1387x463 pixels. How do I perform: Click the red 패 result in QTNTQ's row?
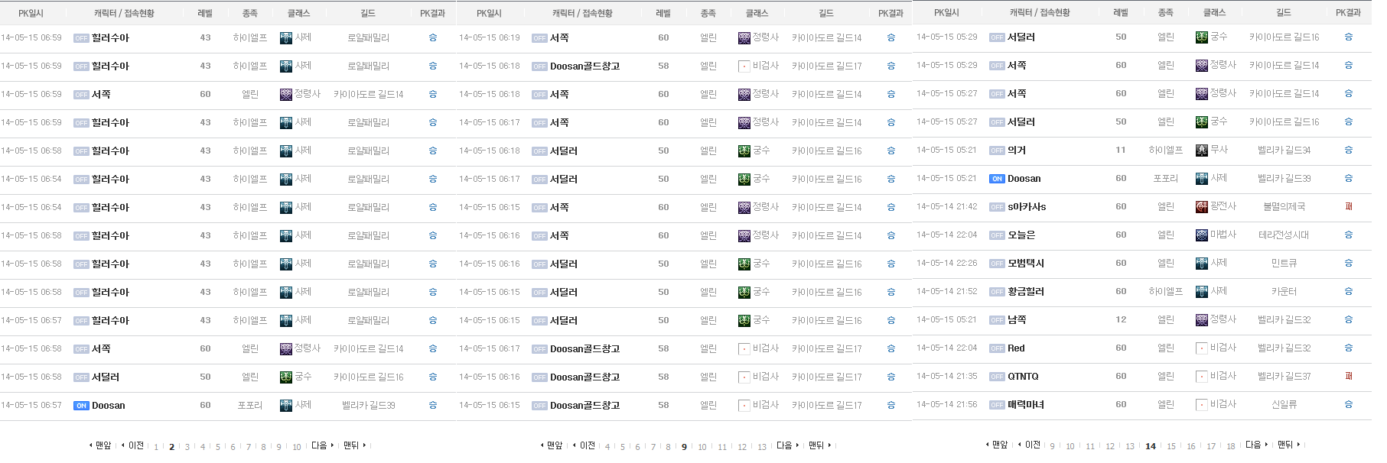1348,377
